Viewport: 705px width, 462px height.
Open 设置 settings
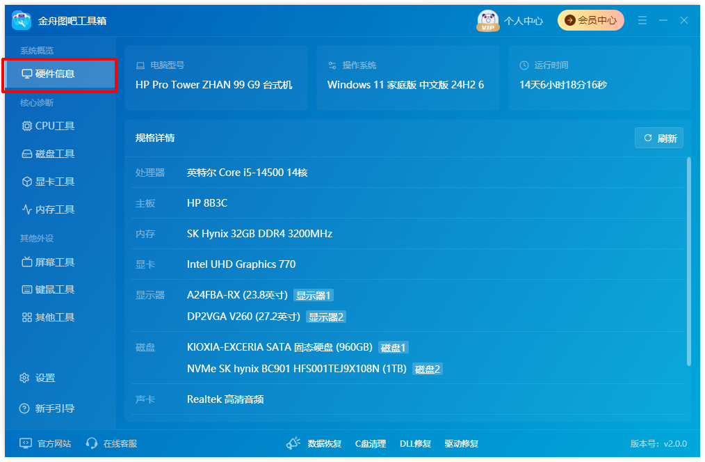click(x=38, y=378)
